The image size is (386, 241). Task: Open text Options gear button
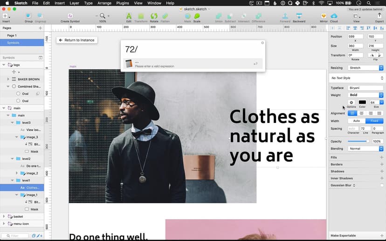coord(352,102)
